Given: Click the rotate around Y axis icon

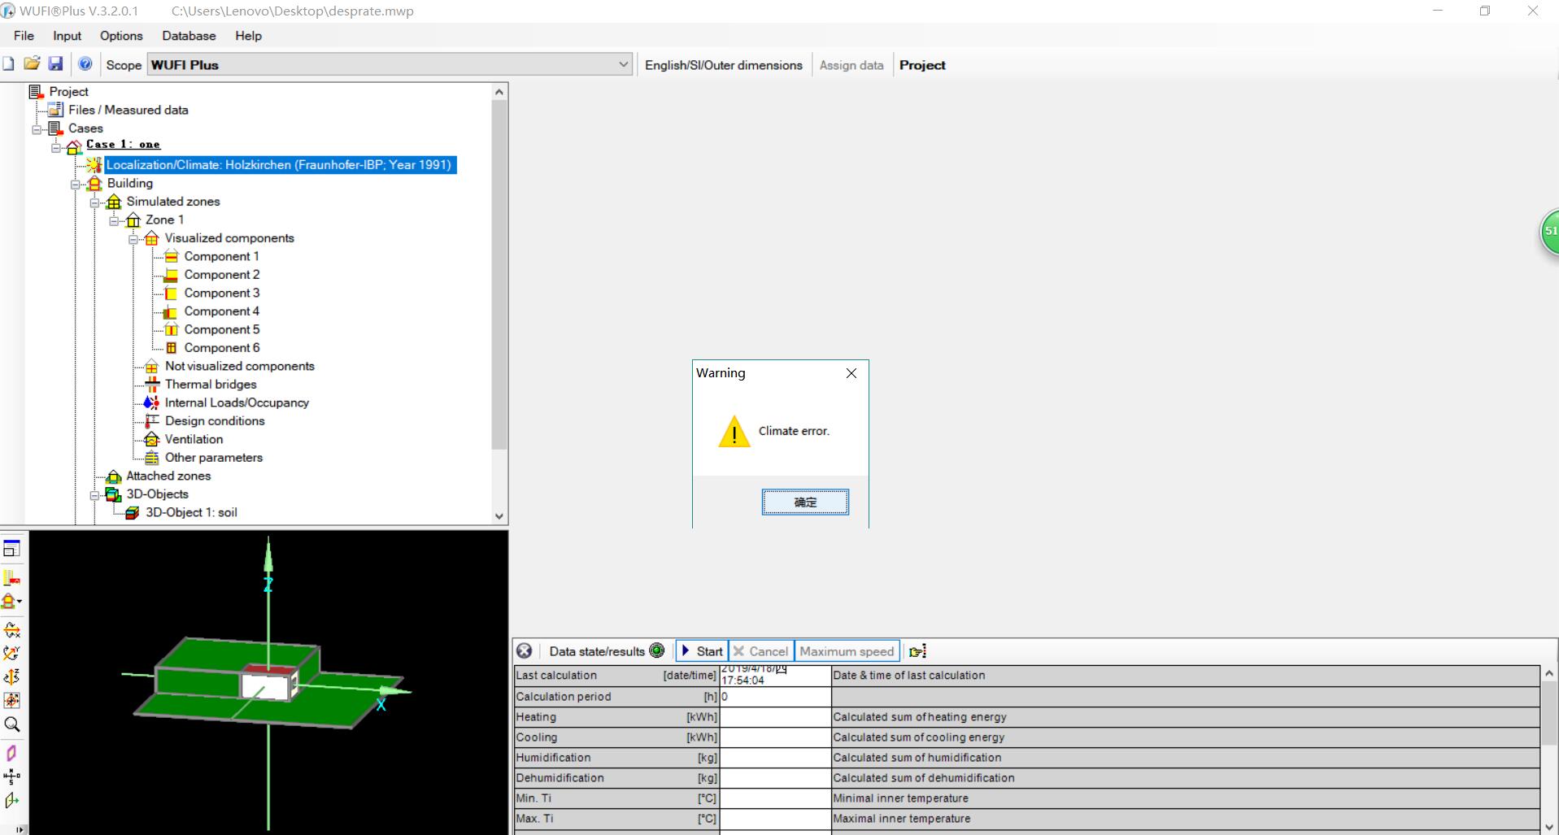Looking at the screenshot, I should pyautogui.click(x=11, y=653).
